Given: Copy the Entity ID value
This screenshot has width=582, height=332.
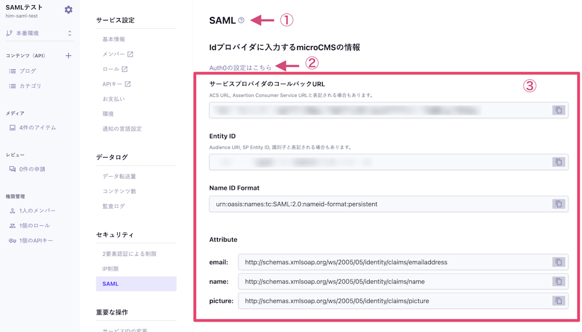Looking at the screenshot, I should click(x=558, y=162).
